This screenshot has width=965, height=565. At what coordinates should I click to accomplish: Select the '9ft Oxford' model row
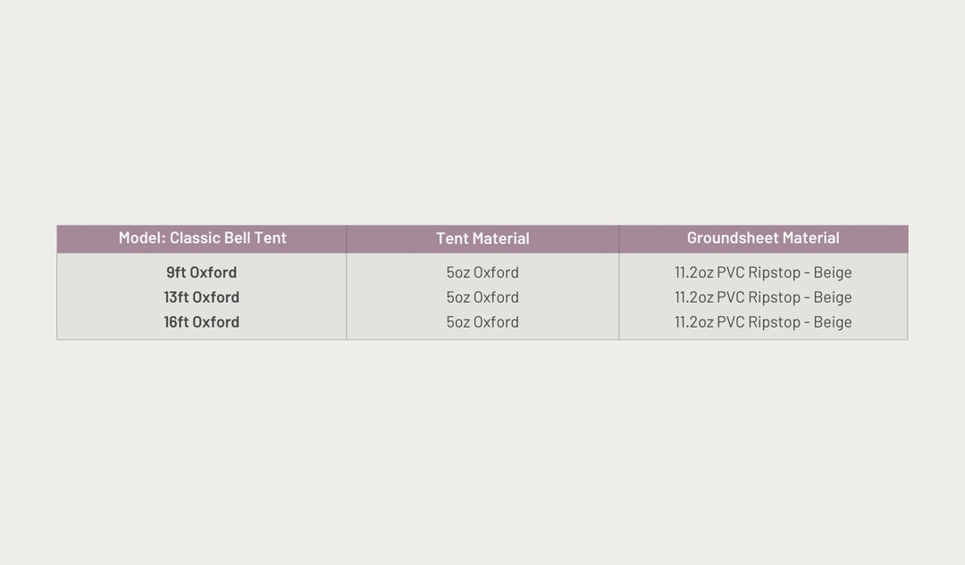pyautogui.click(x=201, y=272)
